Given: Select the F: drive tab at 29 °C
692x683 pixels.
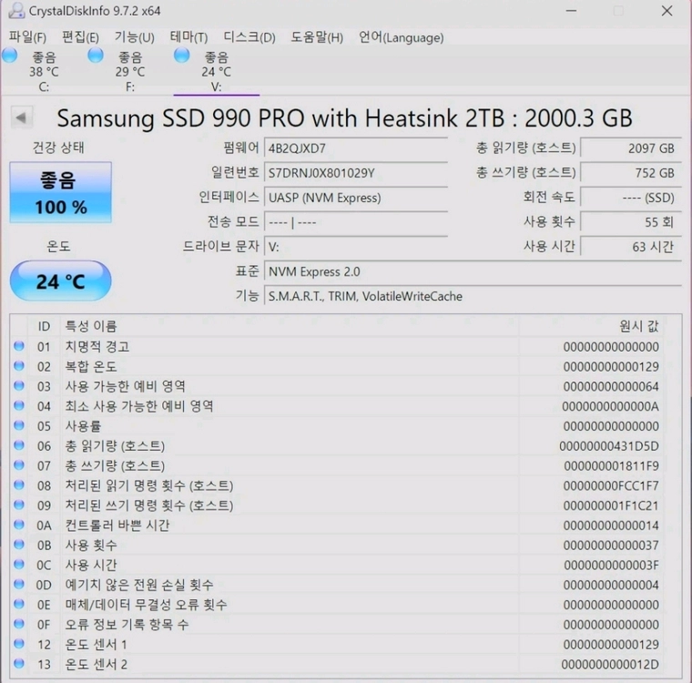Looking at the screenshot, I should click(130, 71).
